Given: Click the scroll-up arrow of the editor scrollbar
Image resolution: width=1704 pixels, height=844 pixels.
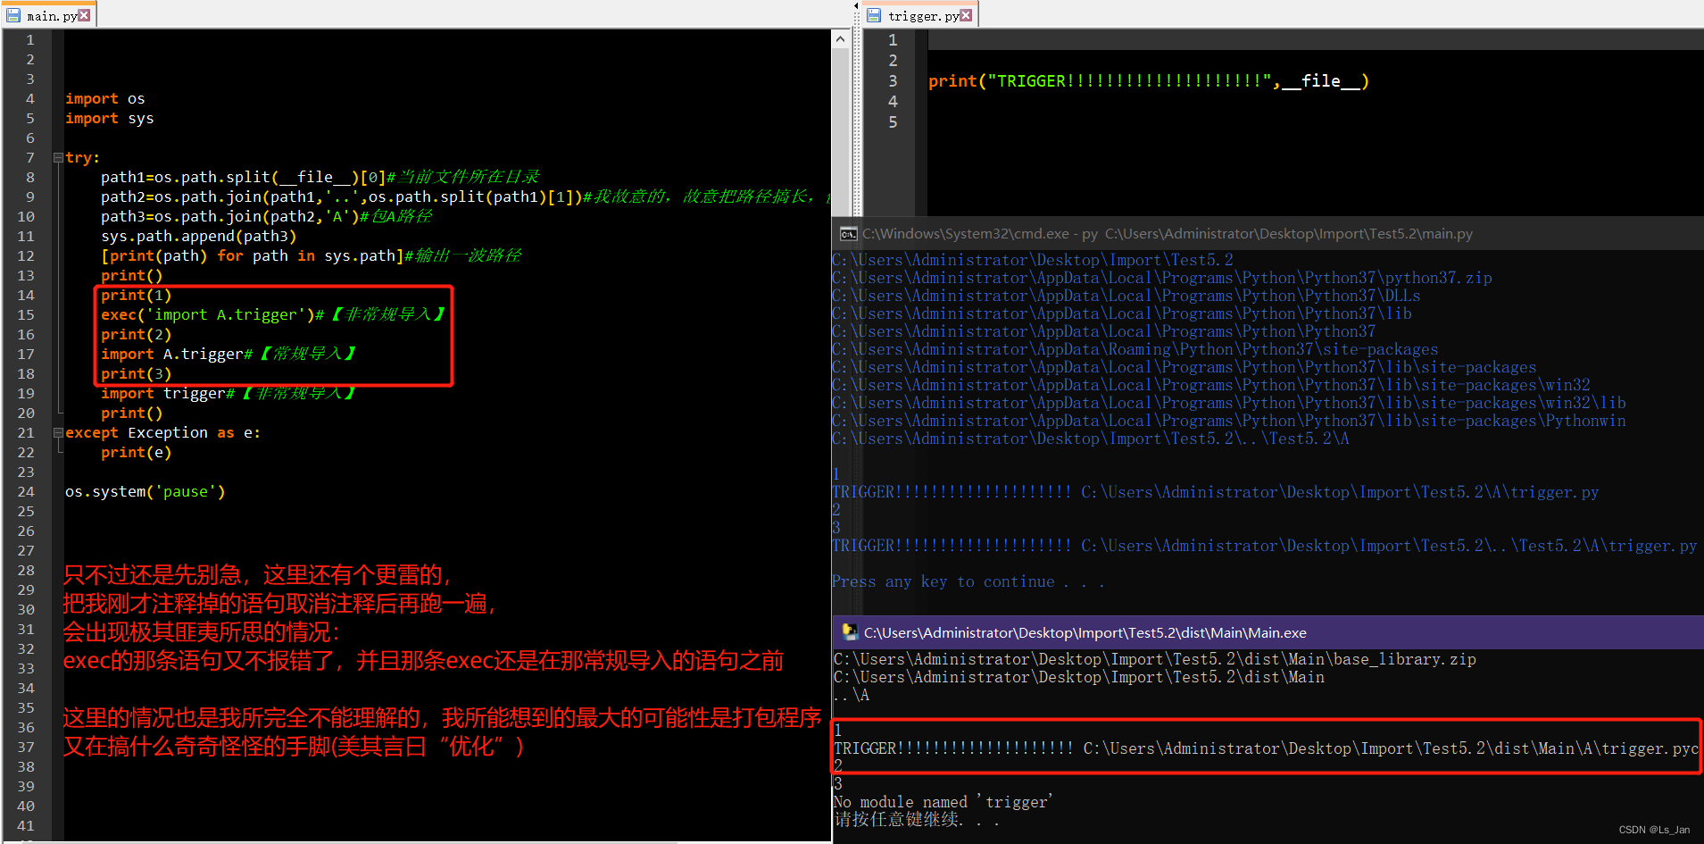Looking at the screenshot, I should [840, 38].
